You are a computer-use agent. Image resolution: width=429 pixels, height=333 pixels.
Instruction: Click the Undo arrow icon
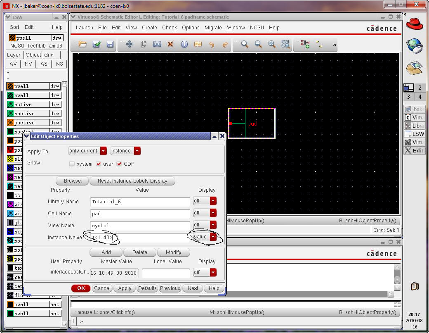[x=212, y=44]
